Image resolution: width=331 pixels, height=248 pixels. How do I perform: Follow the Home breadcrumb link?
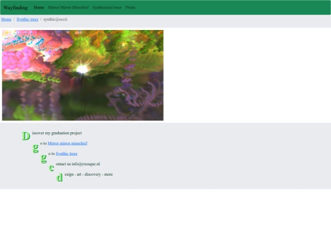point(6,20)
